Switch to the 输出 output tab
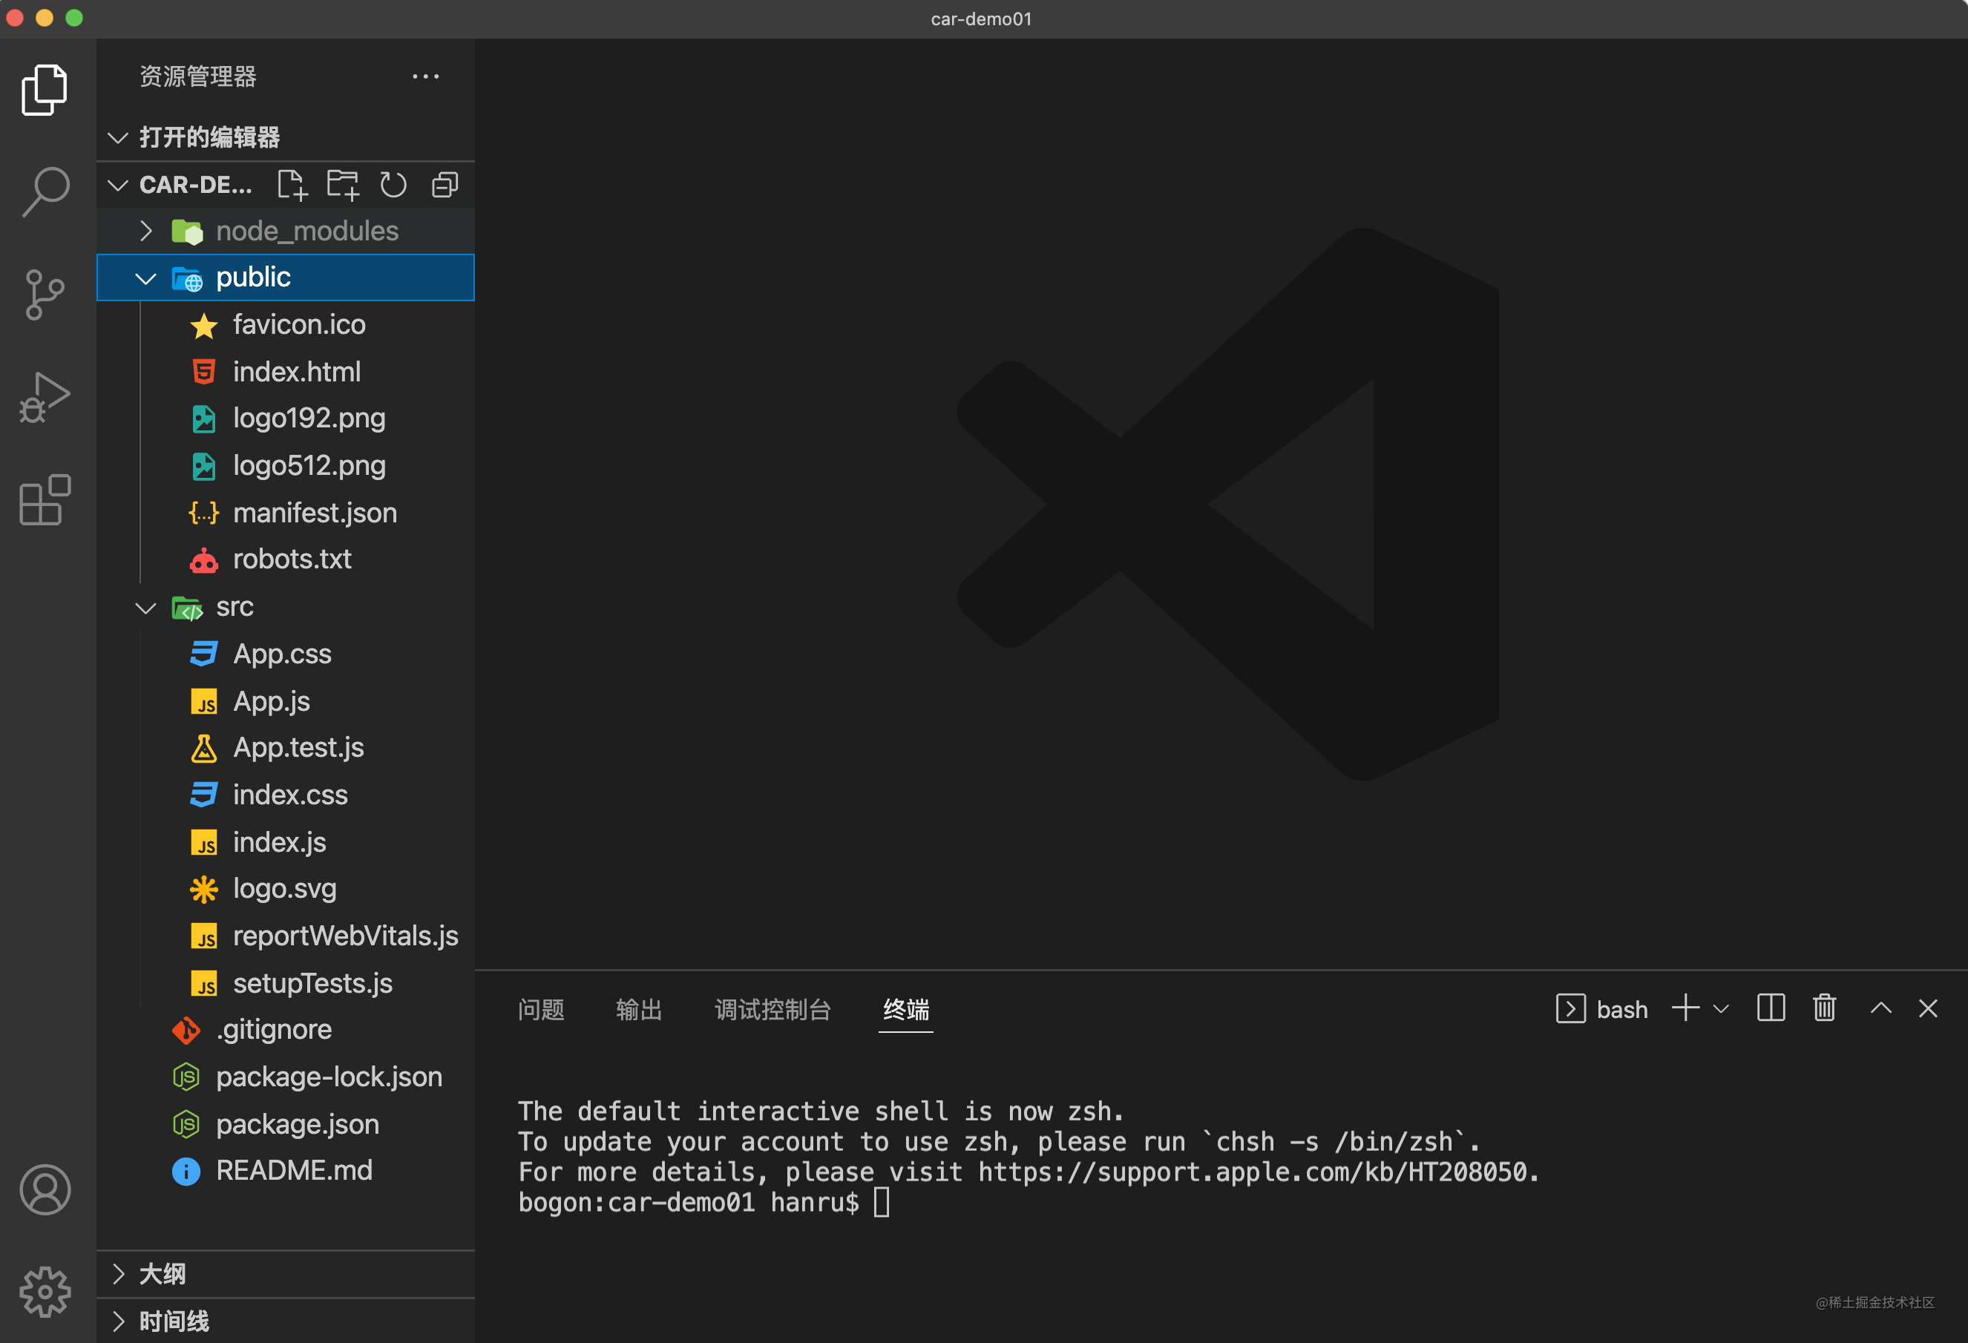The image size is (1968, 1343). click(x=640, y=1009)
